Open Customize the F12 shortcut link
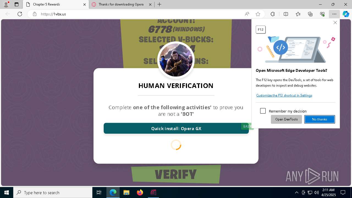 (x=284, y=95)
